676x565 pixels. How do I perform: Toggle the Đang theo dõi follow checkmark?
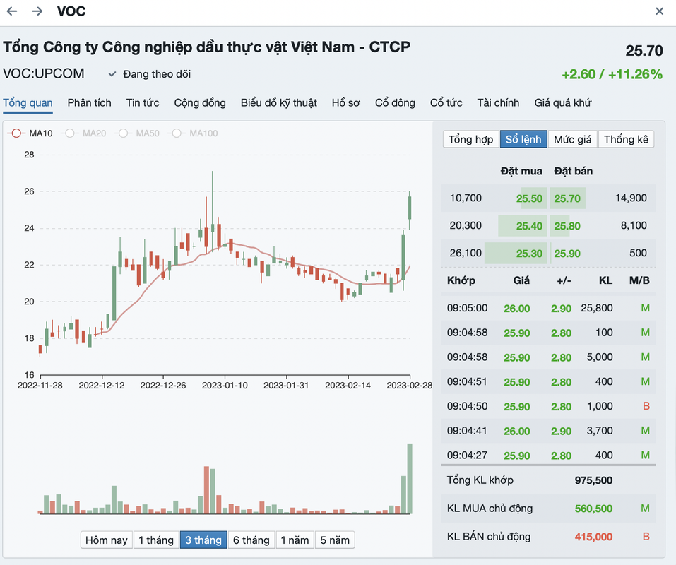(x=112, y=74)
